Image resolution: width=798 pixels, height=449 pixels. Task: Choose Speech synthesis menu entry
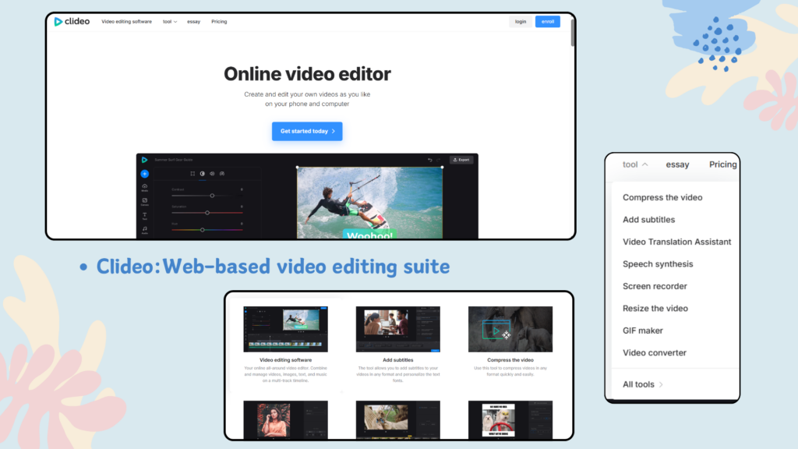tap(658, 263)
